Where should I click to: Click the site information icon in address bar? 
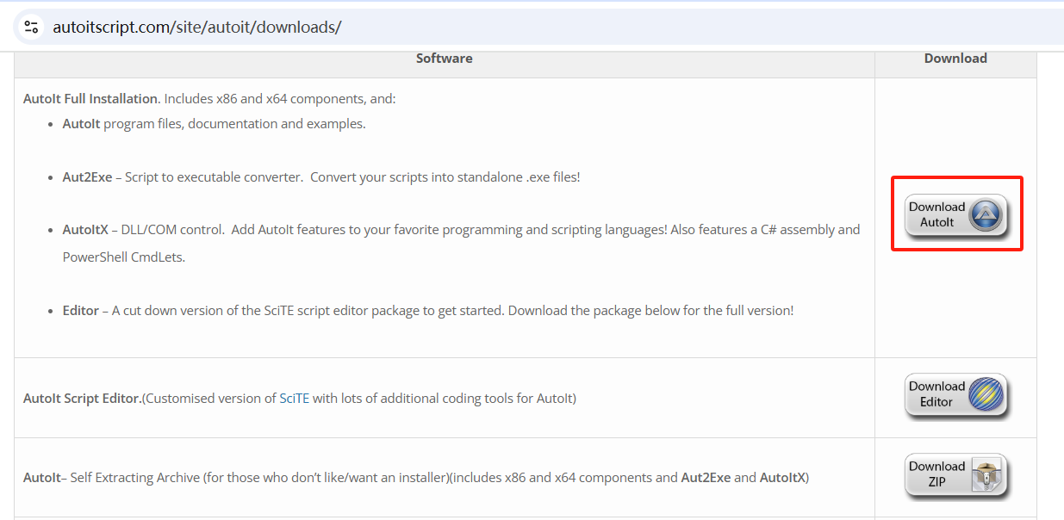[32, 27]
